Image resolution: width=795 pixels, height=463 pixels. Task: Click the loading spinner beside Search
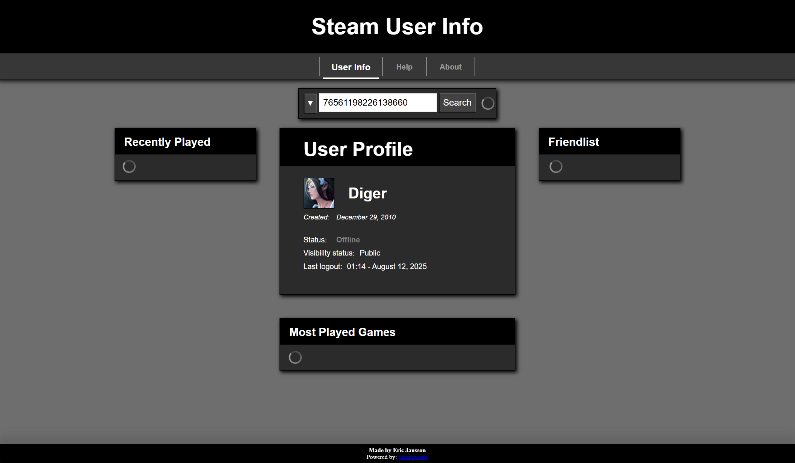488,103
